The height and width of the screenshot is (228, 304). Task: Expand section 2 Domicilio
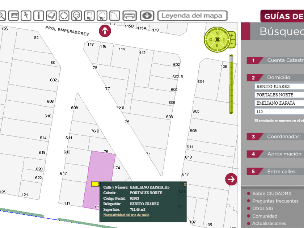point(275,77)
